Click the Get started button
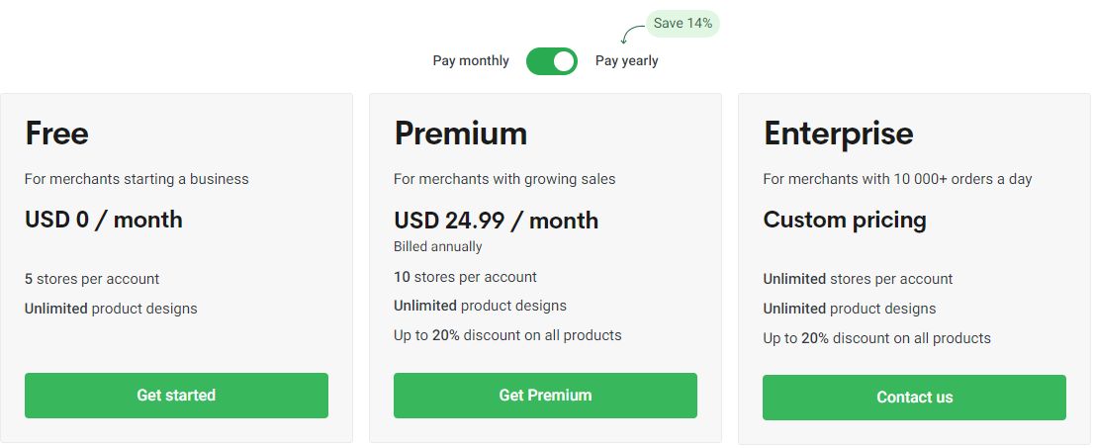Image resolution: width=1095 pixels, height=448 pixels. [x=176, y=396]
